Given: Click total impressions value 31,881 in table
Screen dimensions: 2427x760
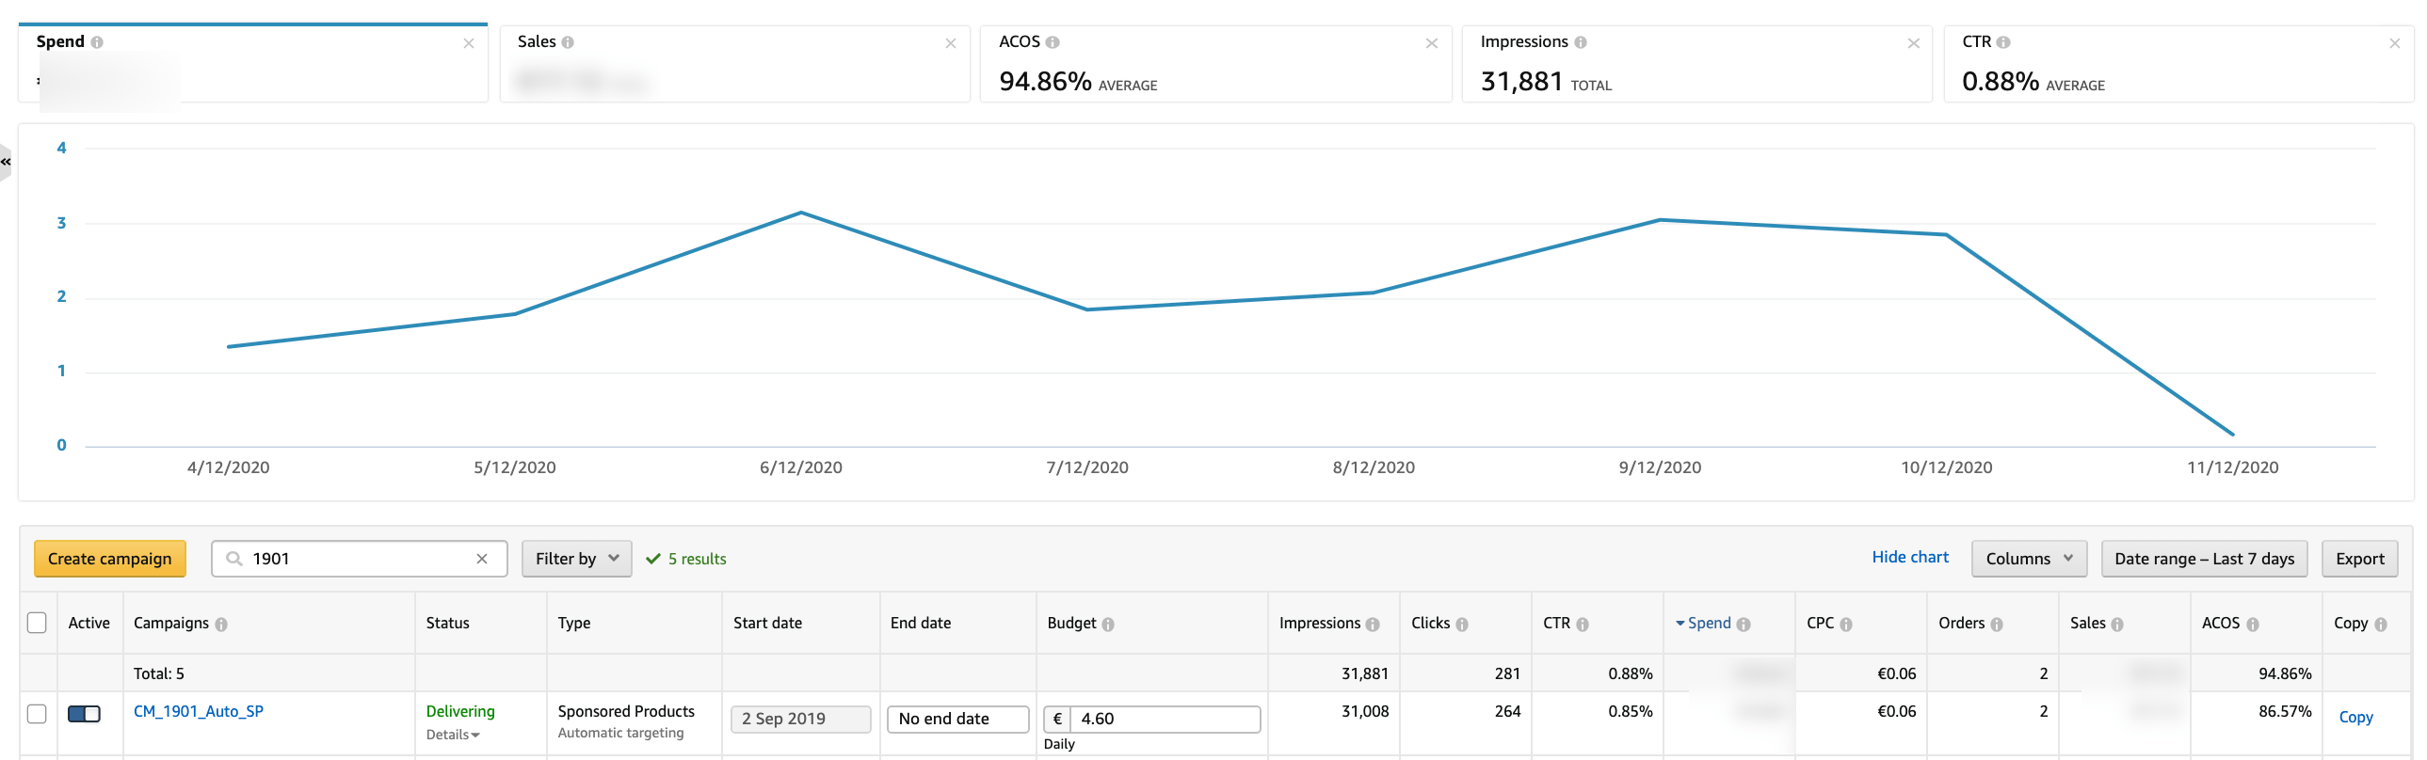Looking at the screenshot, I should [x=1364, y=674].
